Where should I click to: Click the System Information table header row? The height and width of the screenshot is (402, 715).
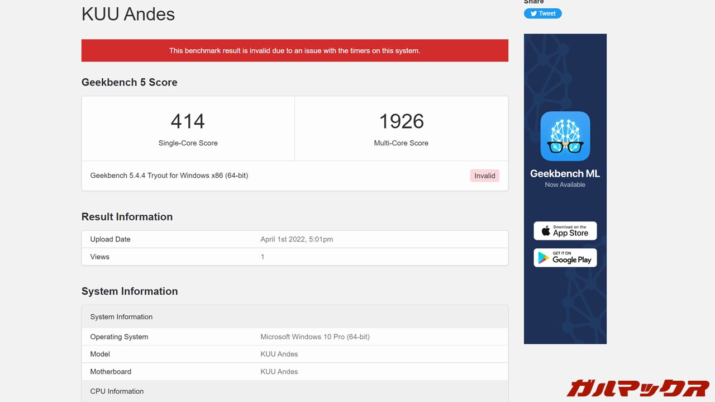pos(121,316)
